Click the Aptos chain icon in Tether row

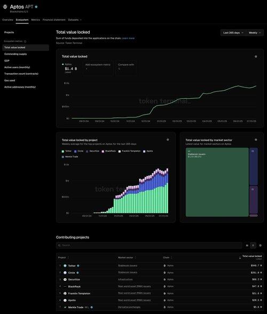click(x=164, y=266)
